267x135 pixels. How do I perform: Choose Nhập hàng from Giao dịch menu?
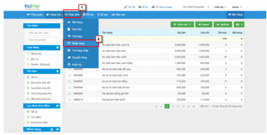click(81, 43)
